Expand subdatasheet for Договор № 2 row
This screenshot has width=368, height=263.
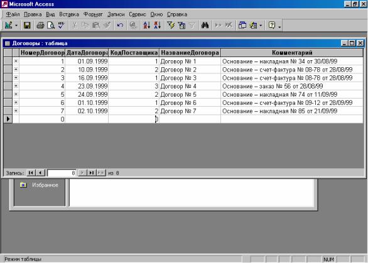tap(16, 69)
